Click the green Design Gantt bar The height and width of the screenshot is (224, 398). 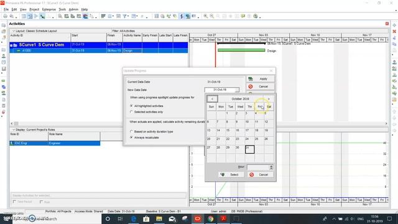pos(241,50)
